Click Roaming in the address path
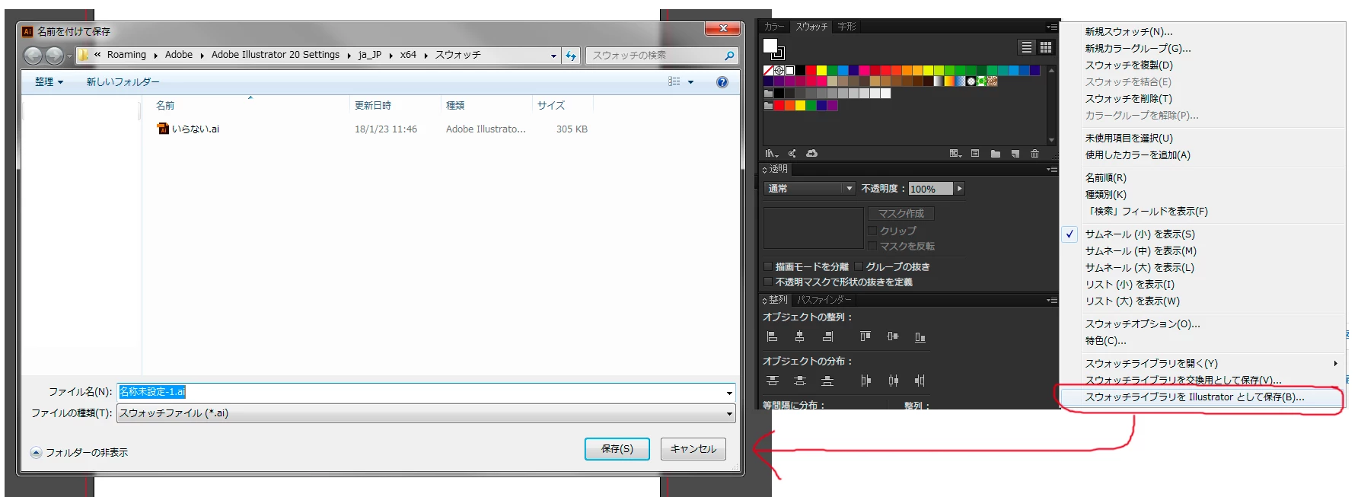This screenshot has height=497, width=1361. [126, 55]
